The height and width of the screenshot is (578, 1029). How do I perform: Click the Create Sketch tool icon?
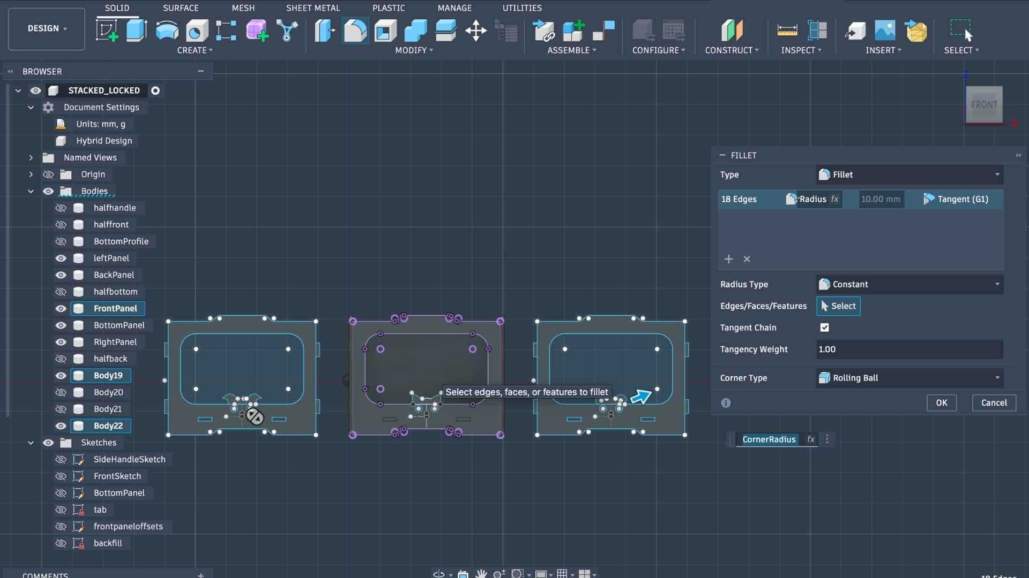[x=107, y=30]
